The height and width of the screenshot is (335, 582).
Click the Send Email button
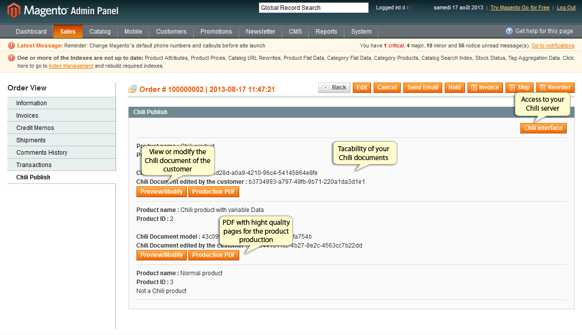tap(422, 87)
